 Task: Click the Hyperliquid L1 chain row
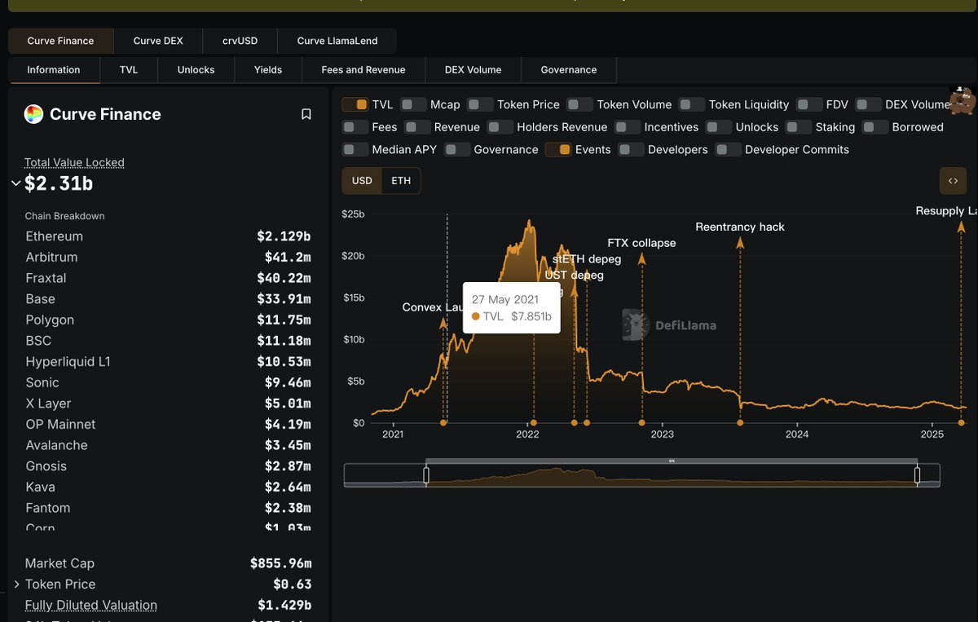168,361
